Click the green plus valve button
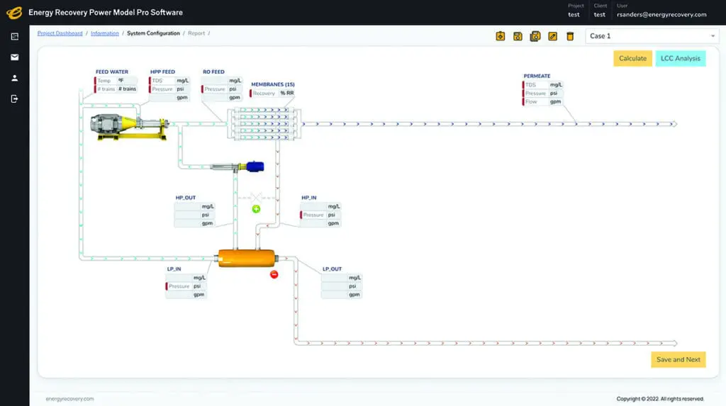This screenshot has height=406, width=726. [256, 209]
